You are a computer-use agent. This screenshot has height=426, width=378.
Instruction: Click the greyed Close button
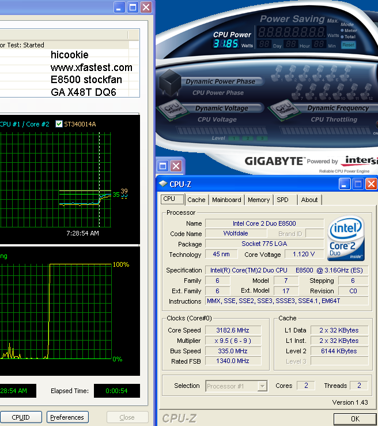(x=127, y=417)
